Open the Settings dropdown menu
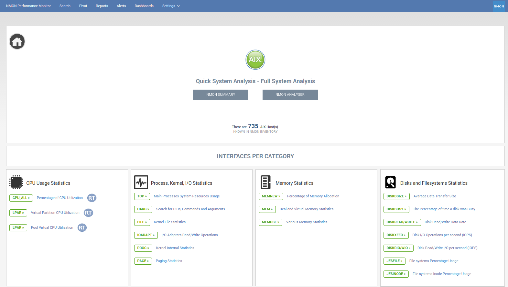The width and height of the screenshot is (508, 287). coord(171,6)
